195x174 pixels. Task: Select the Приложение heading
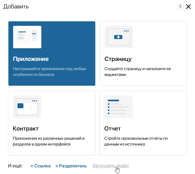[x=31, y=59]
